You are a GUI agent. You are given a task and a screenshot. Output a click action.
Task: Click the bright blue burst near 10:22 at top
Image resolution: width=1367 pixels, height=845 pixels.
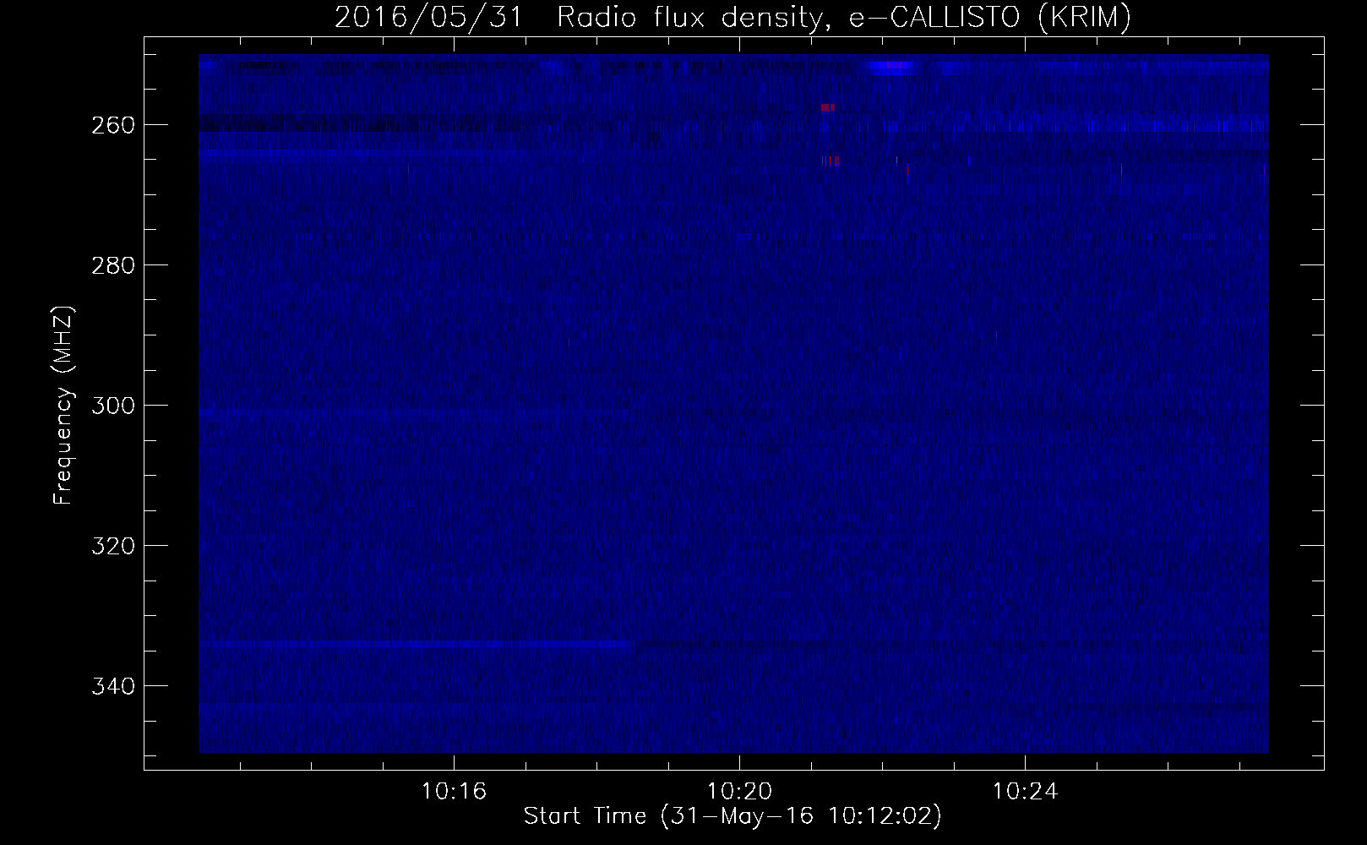click(890, 67)
